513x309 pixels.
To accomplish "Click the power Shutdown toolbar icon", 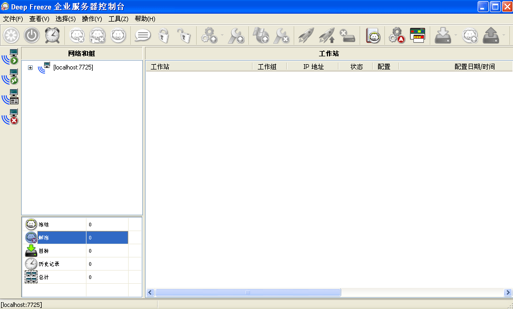I will 32,35.
